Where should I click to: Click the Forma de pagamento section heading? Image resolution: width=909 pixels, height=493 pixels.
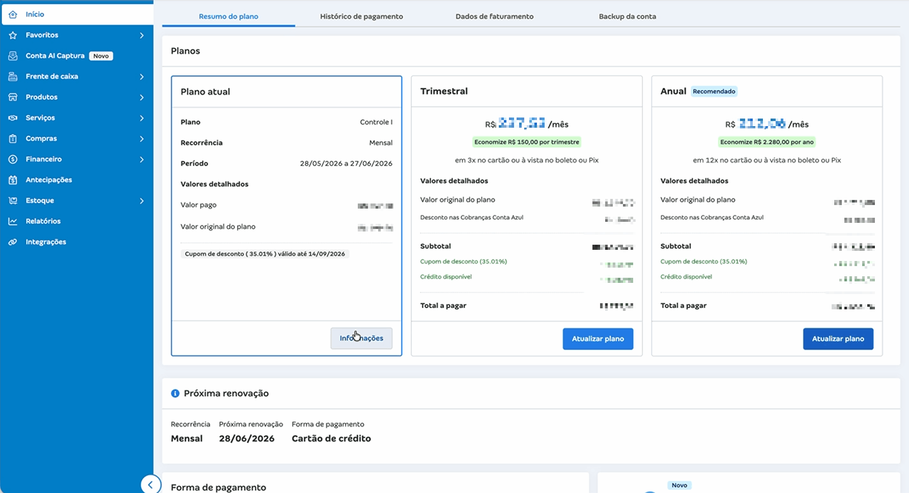click(x=218, y=487)
